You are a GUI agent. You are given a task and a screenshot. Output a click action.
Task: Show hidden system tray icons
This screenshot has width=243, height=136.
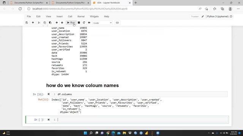(x=209, y=133)
